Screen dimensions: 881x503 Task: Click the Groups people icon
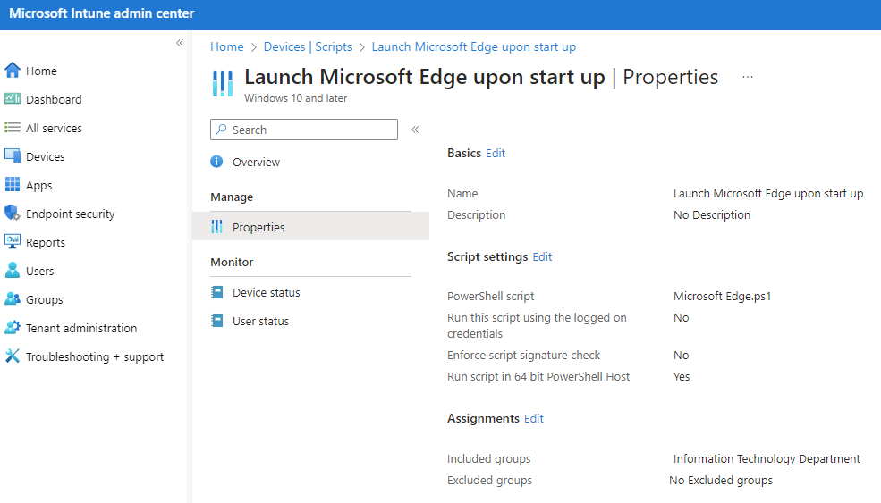tap(13, 298)
